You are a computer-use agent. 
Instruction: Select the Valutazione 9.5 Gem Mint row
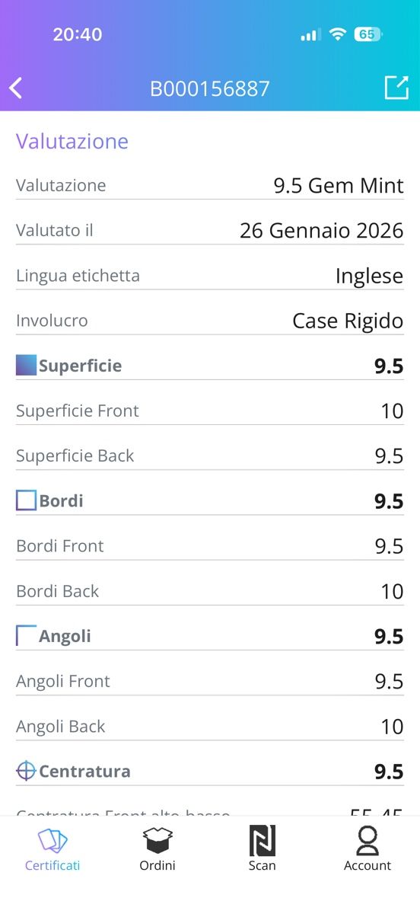(x=210, y=185)
